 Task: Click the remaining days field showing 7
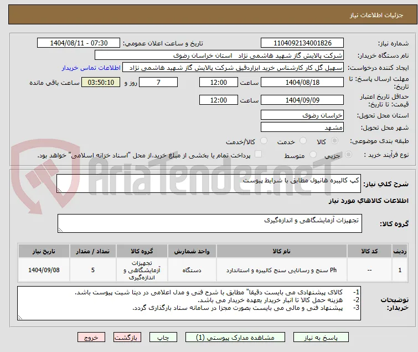(158, 82)
